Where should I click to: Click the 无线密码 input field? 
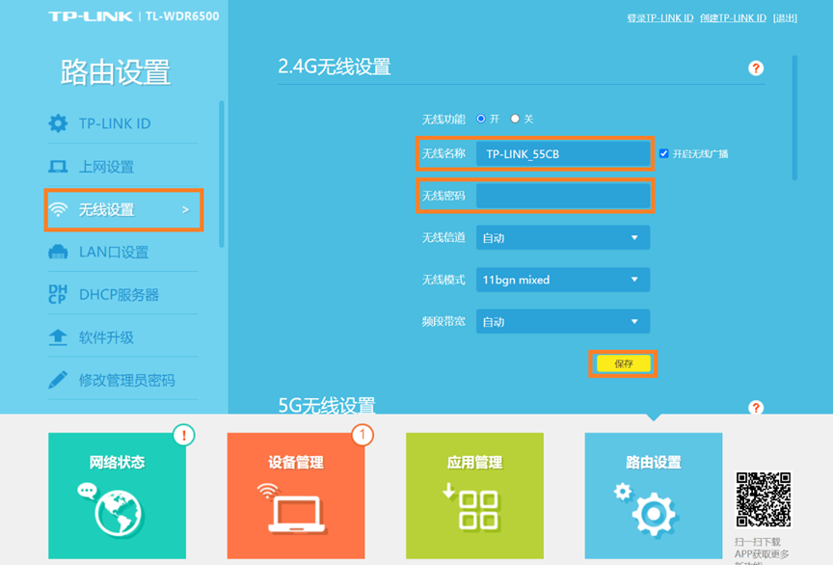tap(563, 196)
